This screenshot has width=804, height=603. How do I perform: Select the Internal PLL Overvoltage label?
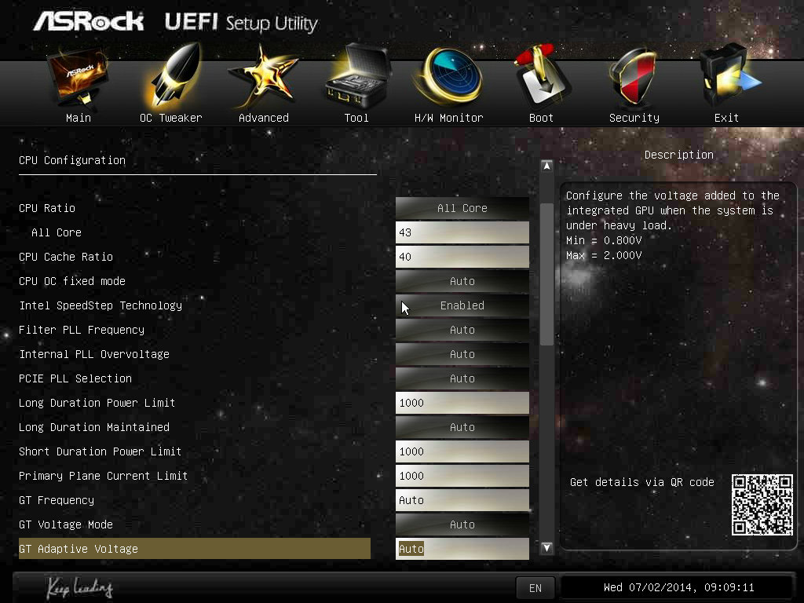coord(94,354)
